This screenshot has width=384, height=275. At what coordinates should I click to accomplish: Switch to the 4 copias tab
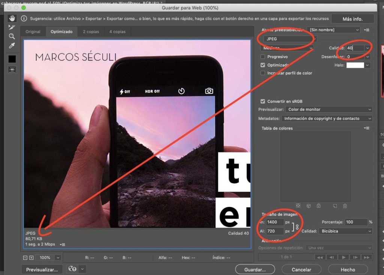[117, 32]
